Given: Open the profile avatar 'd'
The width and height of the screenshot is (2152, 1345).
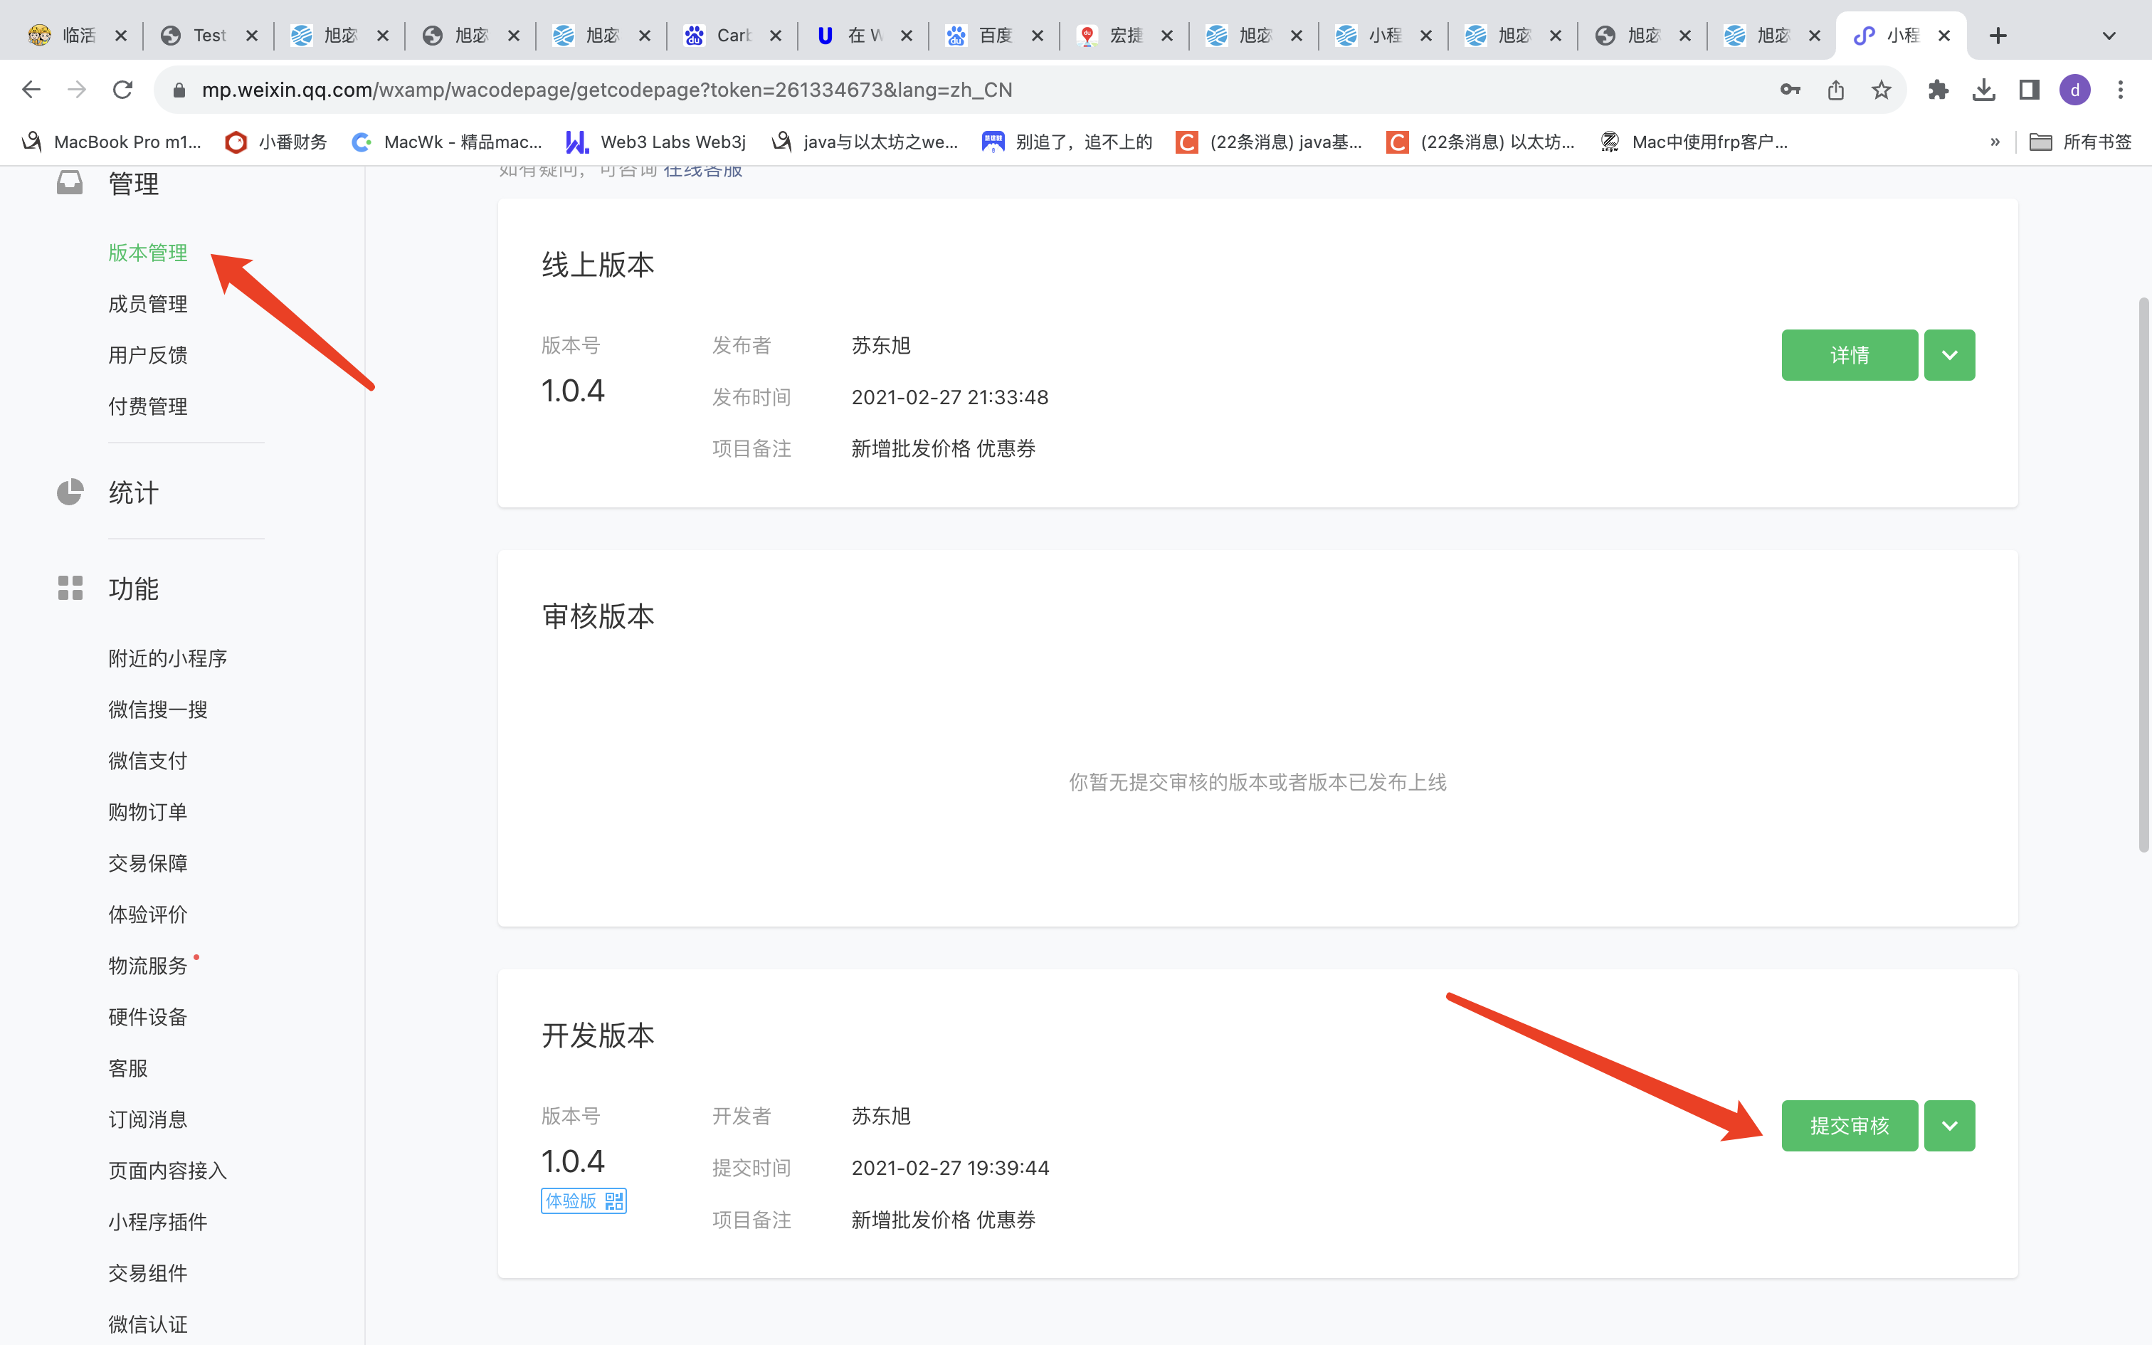Looking at the screenshot, I should 2074,90.
